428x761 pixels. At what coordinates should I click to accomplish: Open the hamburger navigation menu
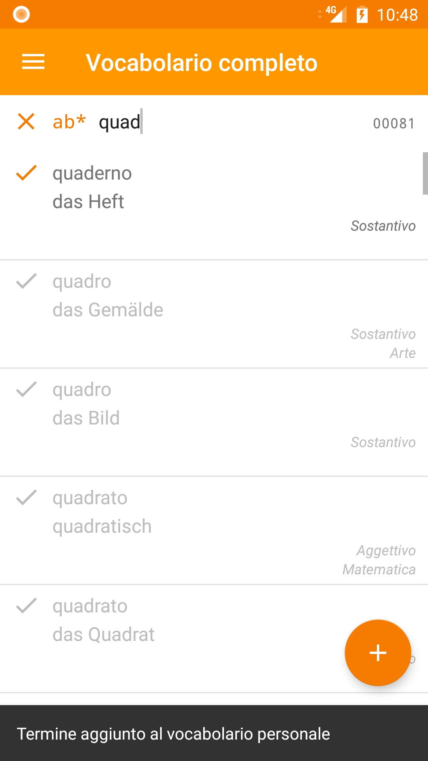coord(33,62)
